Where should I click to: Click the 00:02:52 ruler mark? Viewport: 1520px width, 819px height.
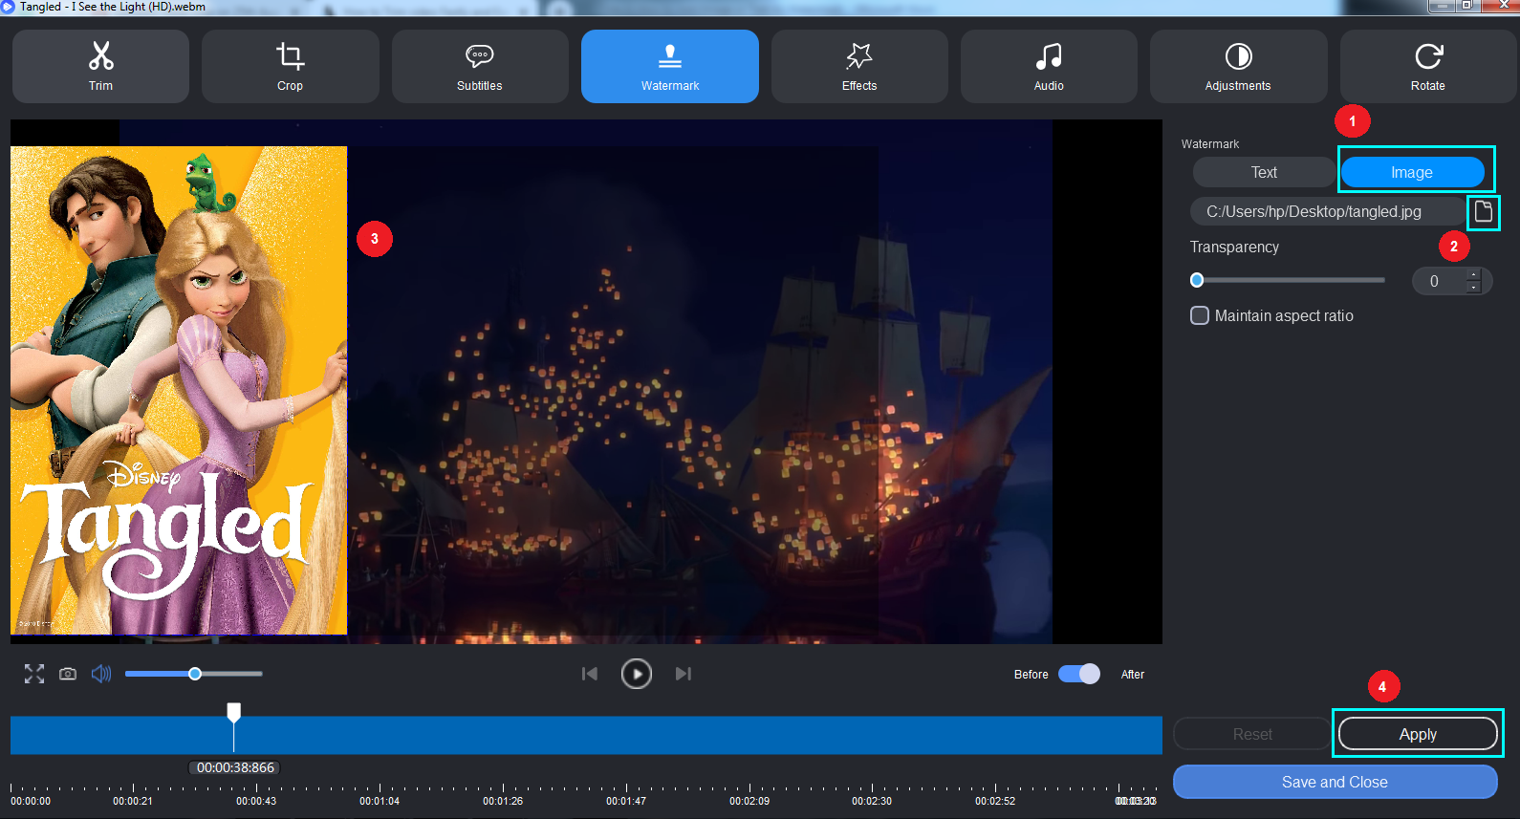995,801
